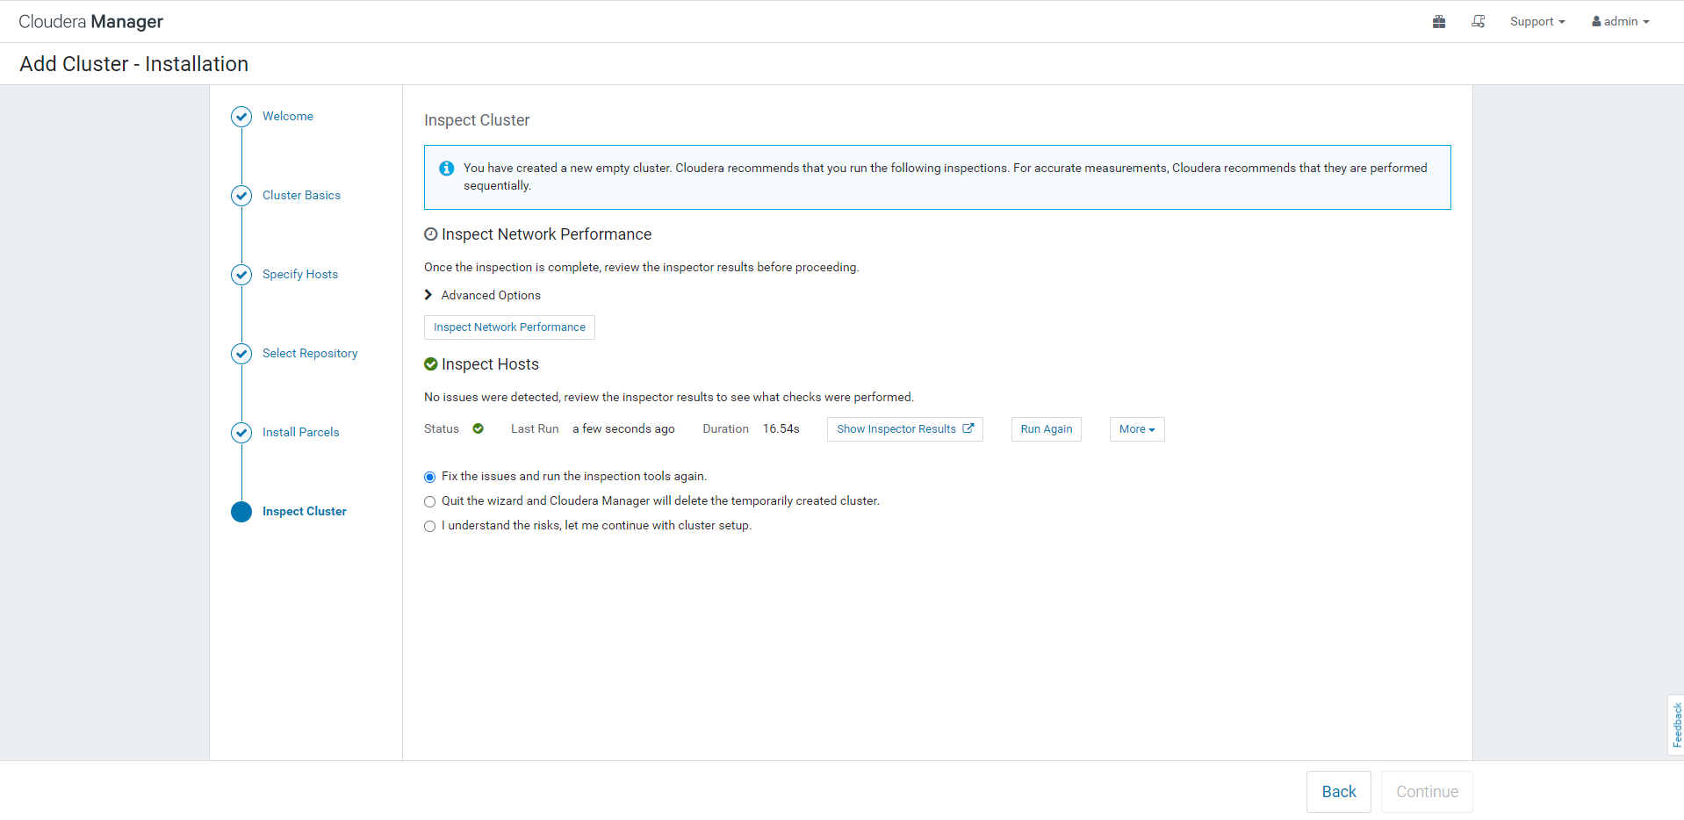The image size is (1684, 820).
Task: Click the '16.54s' duration value
Action: pyautogui.click(x=781, y=429)
